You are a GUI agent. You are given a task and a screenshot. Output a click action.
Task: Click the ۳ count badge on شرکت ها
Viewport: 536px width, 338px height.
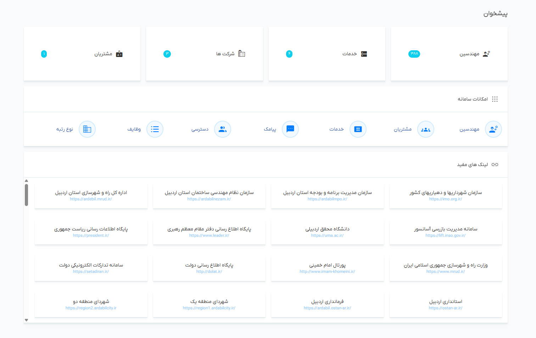[x=167, y=54]
